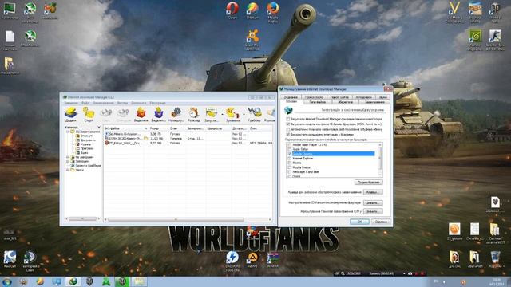This screenshot has width=511, height=287.
Task: Click down arrow of browser list scrollbar
Action: [x=380, y=175]
